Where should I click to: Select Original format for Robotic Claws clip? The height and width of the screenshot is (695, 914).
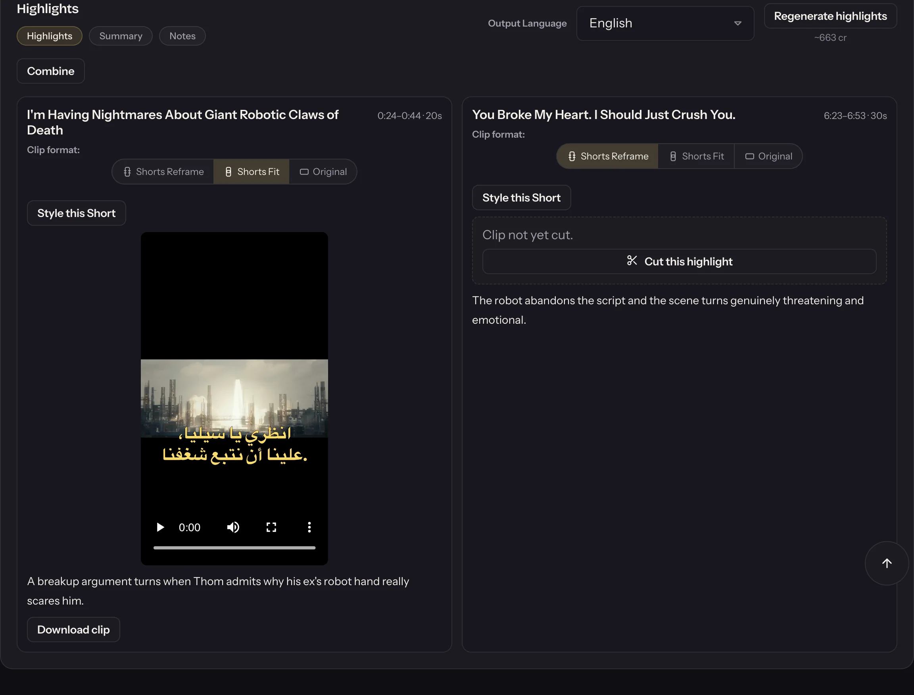pos(323,172)
